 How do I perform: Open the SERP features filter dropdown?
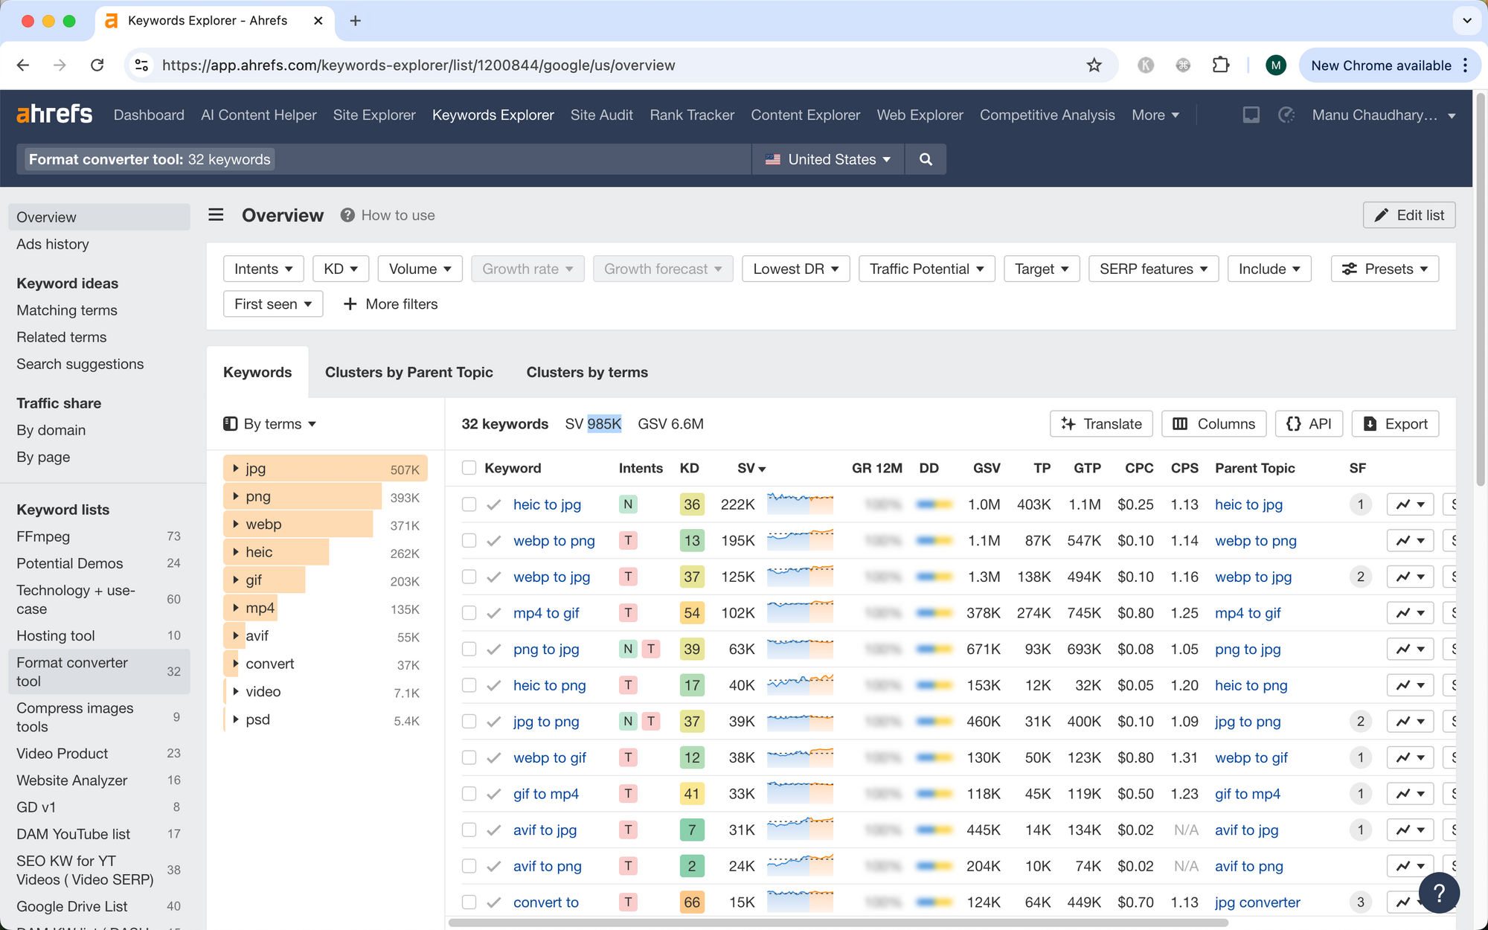click(x=1153, y=269)
